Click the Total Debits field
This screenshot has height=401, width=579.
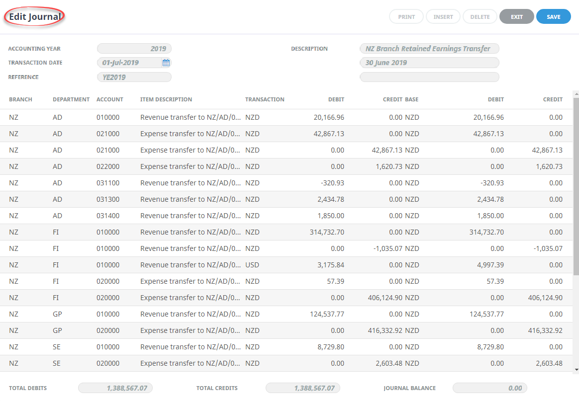pyautogui.click(x=115, y=388)
